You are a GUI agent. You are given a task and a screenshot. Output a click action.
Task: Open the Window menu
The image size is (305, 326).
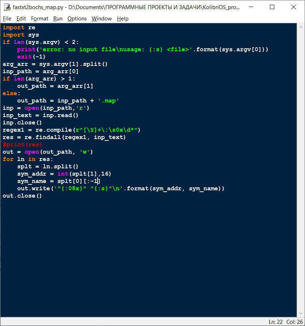pyautogui.click(x=102, y=19)
